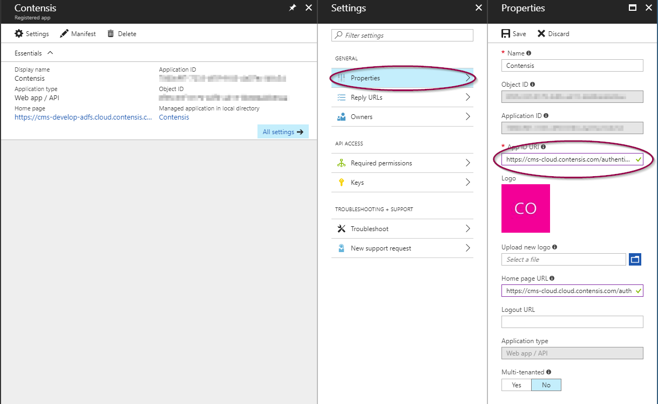Viewport: 658px width, 404px height.
Task: Open the Manifest editor
Action: point(78,34)
